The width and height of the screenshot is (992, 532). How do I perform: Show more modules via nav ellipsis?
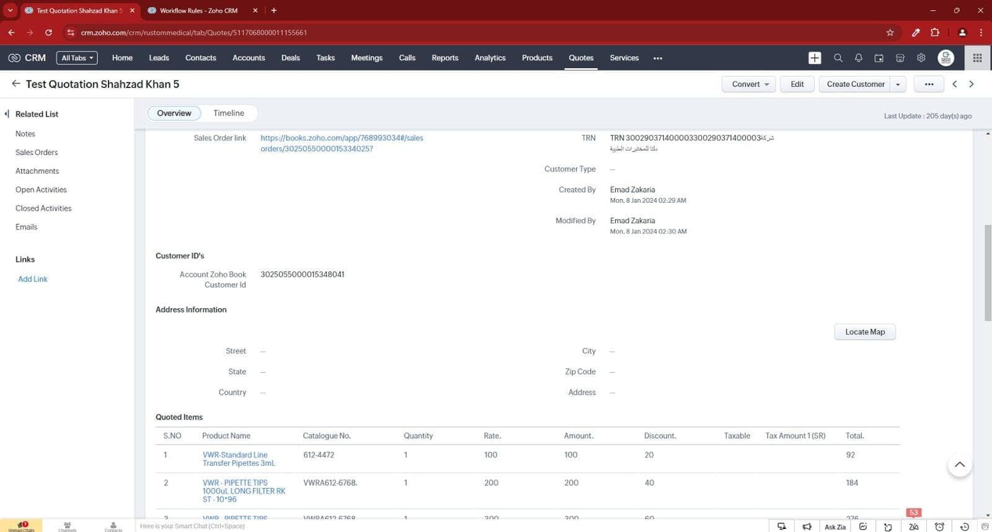[x=658, y=58]
